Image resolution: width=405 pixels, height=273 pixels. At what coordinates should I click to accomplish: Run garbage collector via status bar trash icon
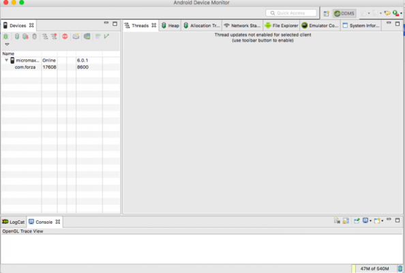pyautogui.click(x=400, y=268)
